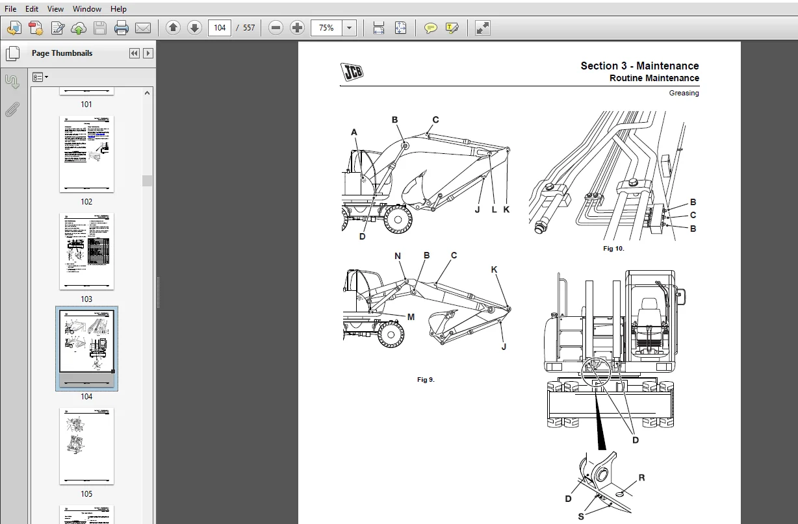
Task: Go to previous page with up arrow
Action: (173, 28)
